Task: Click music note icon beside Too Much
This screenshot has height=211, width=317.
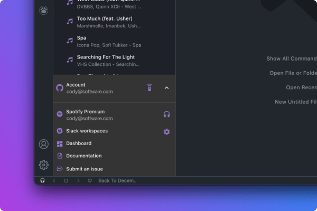Action: coord(70,22)
